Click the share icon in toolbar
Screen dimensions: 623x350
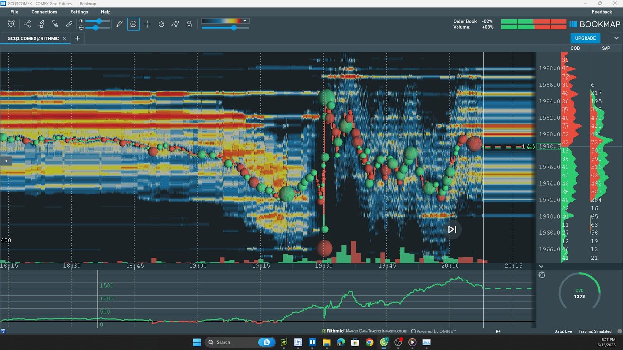click(x=27, y=24)
